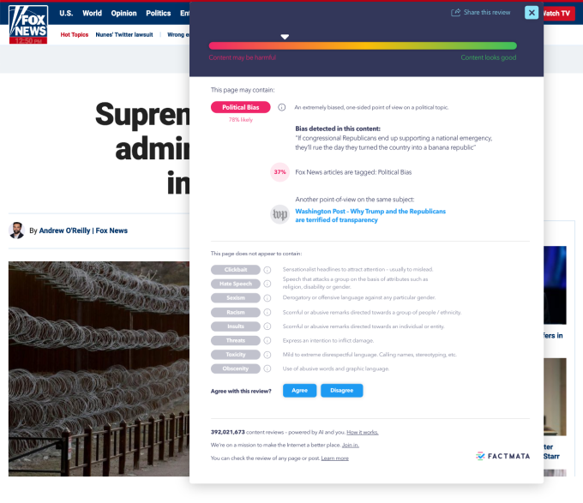Select the Toxicity tag pill
Screen dimensions: 583x503
[234, 355]
